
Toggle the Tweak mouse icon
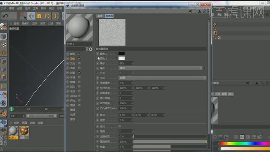coord(3,95)
